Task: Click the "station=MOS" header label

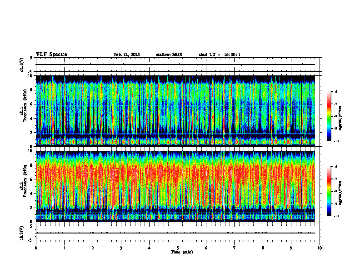Action: (x=169, y=55)
